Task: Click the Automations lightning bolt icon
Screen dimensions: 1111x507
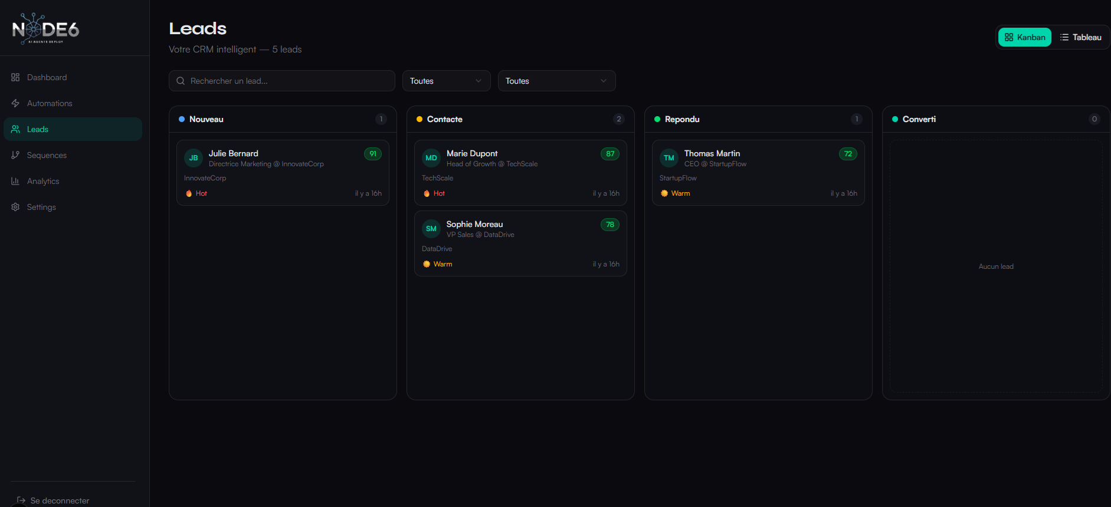Action: tap(15, 103)
